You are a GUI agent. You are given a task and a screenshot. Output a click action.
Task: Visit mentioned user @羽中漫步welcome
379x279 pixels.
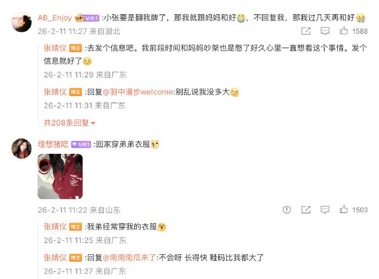[x=138, y=92]
